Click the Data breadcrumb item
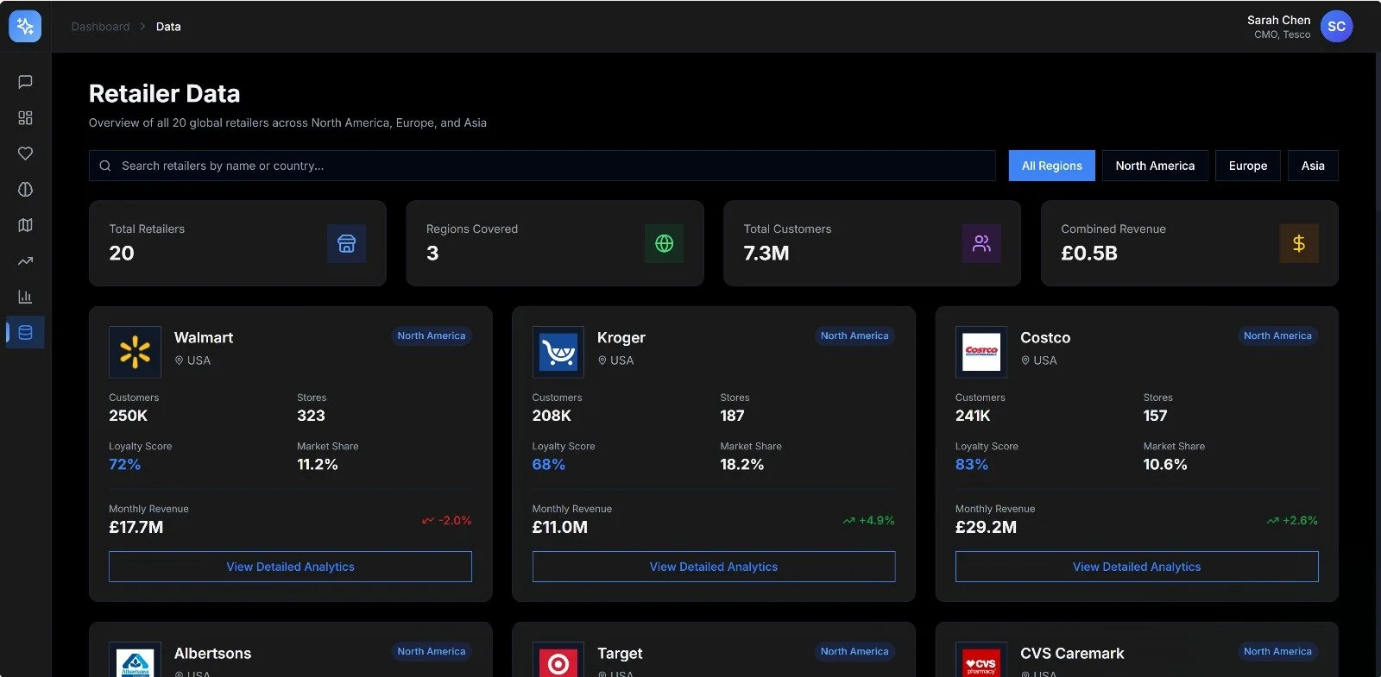Image resolution: width=1381 pixels, height=677 pixels. pos(168,27)
